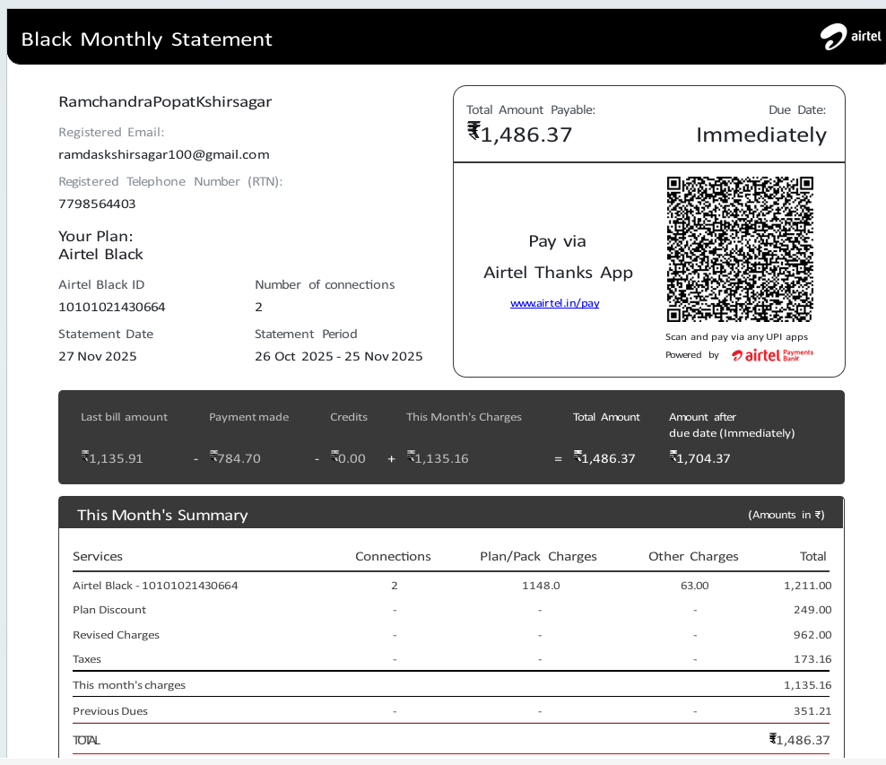Click the Airtel logo in the header
The height and width of the screenshot is (765, 886).
tap(850, 37)
